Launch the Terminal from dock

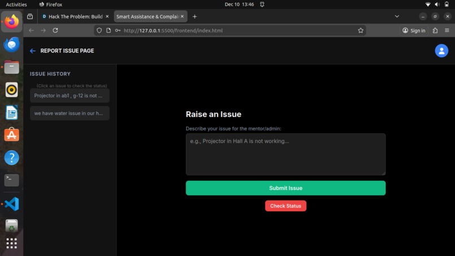(x=12, y=180)
